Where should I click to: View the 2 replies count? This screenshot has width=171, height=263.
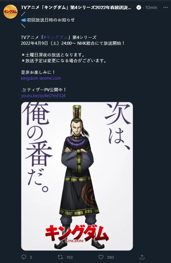point(31,257)
